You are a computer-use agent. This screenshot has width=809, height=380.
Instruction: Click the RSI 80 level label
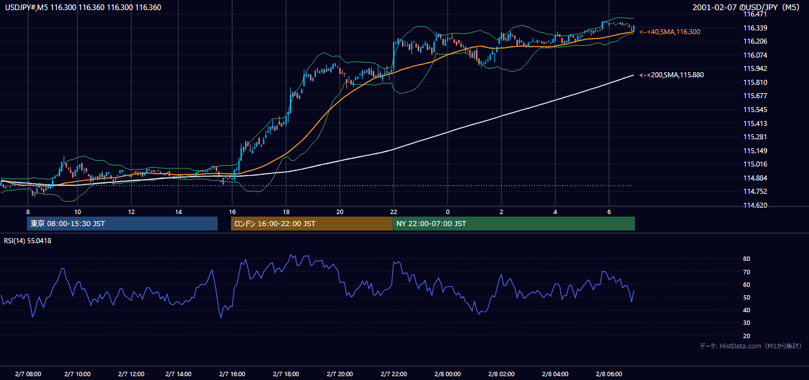pyautogui.click(x=746, y=259)
